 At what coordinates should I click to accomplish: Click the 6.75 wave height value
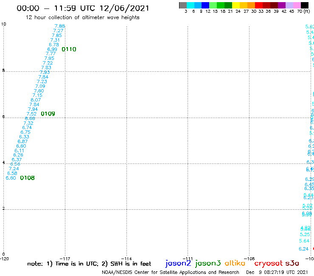point(25,132)
